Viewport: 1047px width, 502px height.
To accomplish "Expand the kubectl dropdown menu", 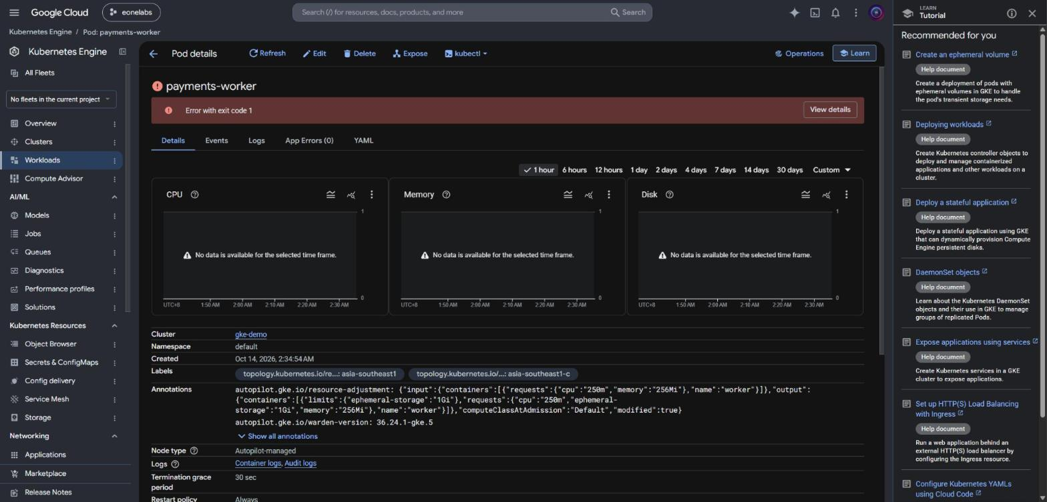I will click(466, 54).
